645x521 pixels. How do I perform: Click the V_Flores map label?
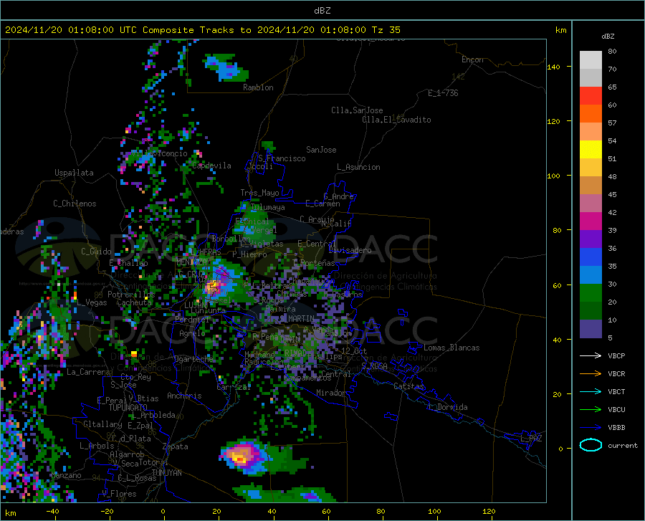(x=119, y=494)
